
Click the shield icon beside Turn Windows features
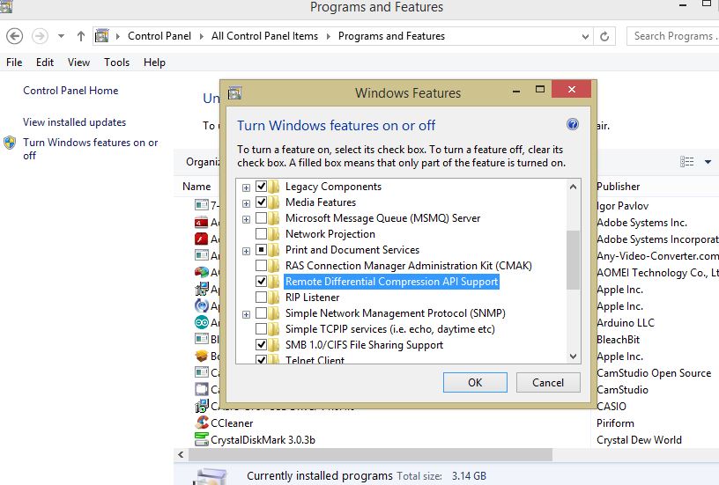(x=10, y=143)
